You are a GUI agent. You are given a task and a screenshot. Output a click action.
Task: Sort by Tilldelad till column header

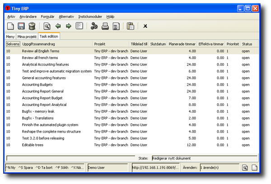tap(139, 44)
